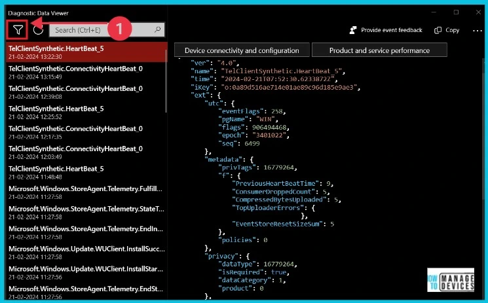
Task: Click the "ver": "4.0" line
Action: coord(214,63)
